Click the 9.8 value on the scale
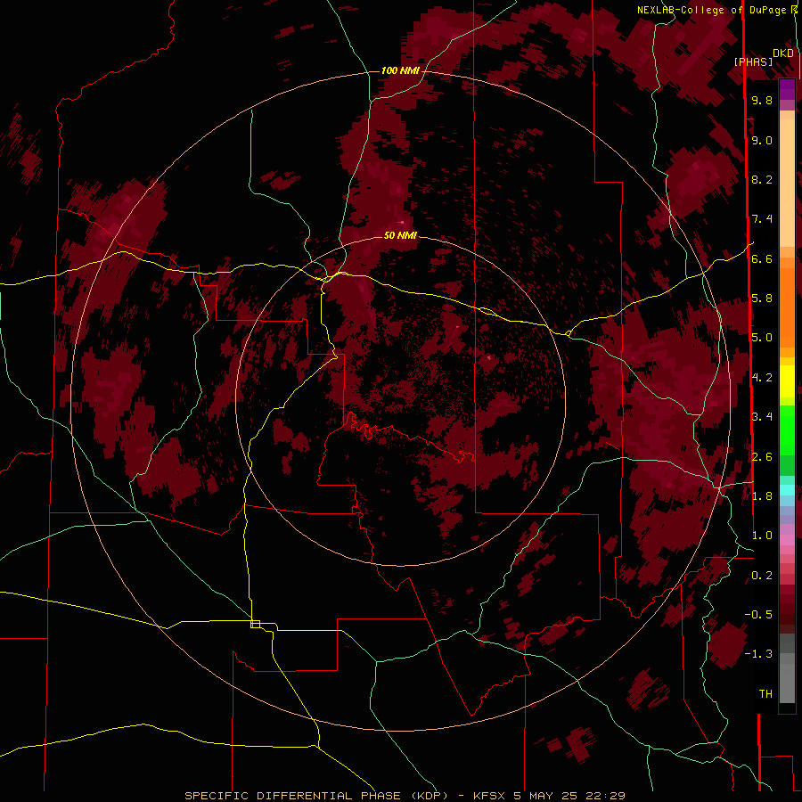 click(762, 100)
